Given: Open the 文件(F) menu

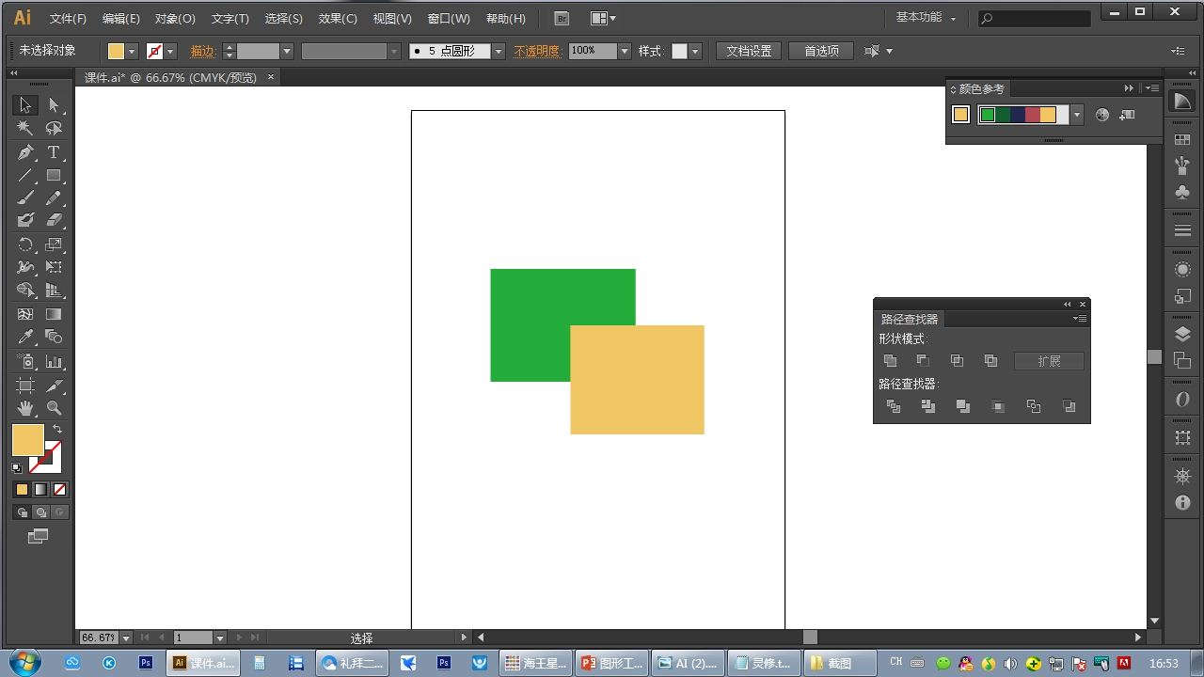Looking at the screenshot, I should tap(68, 19).
